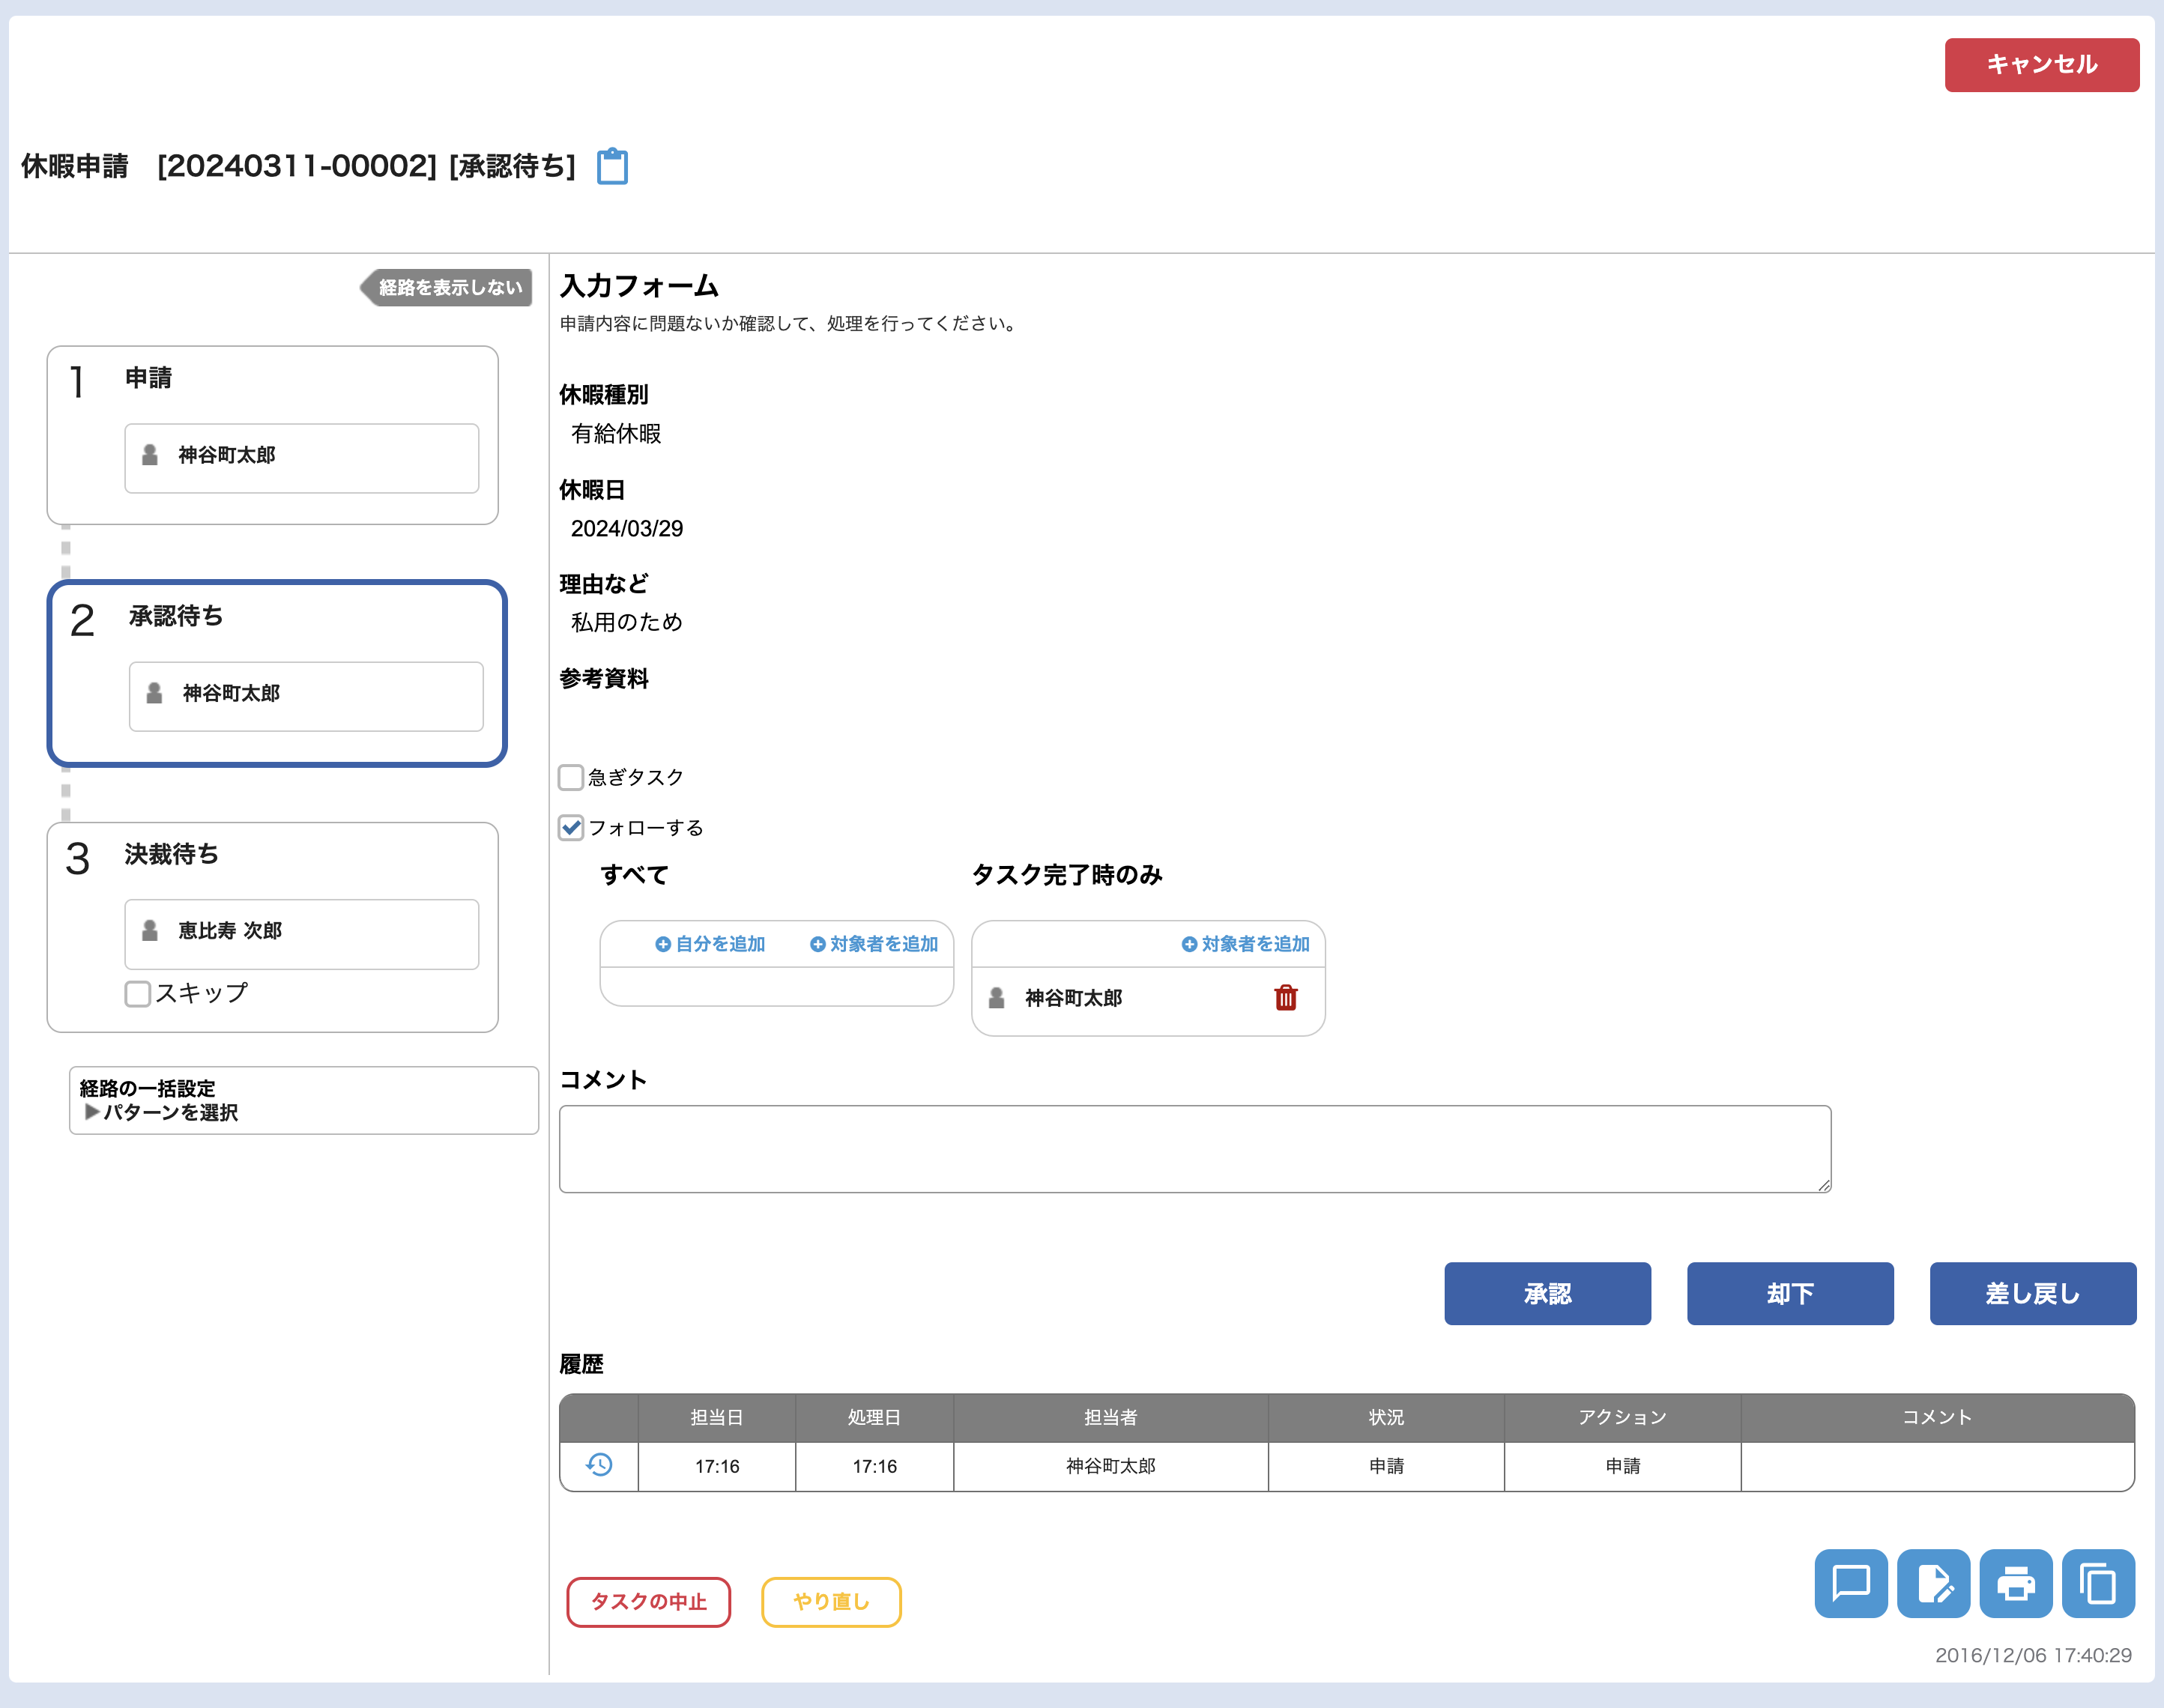Click the アクション column header
This screenshot has height=1708, width=2164.
pos(1622,1417)
